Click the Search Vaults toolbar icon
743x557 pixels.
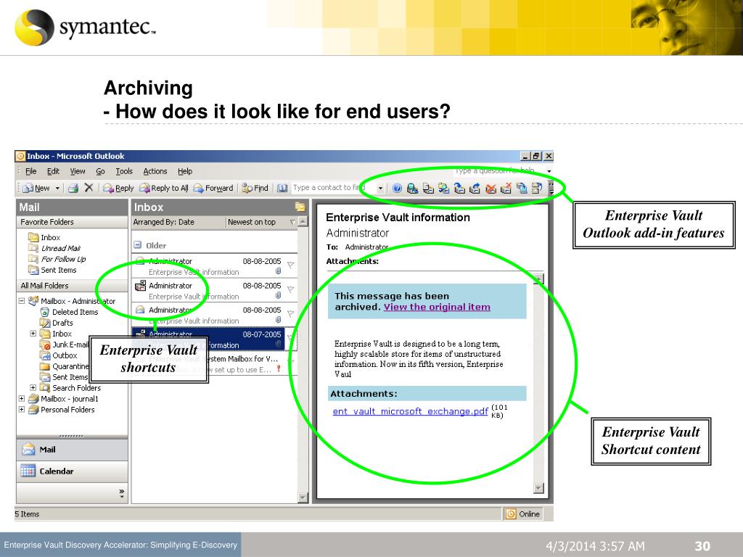click(x=413, y=189)
